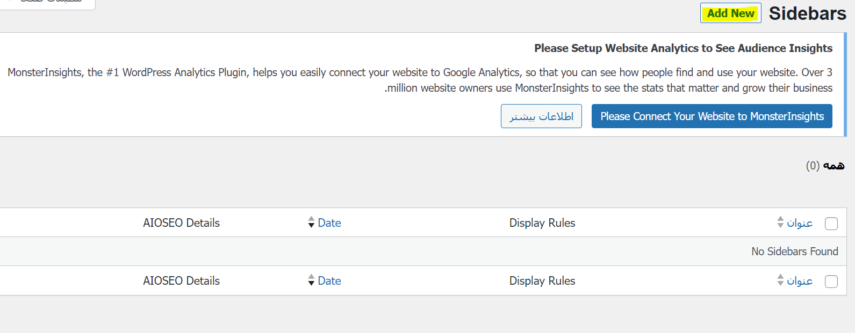Click the Add New sidebar button
The width and height of the screenshot is (855, 333).
731,13
